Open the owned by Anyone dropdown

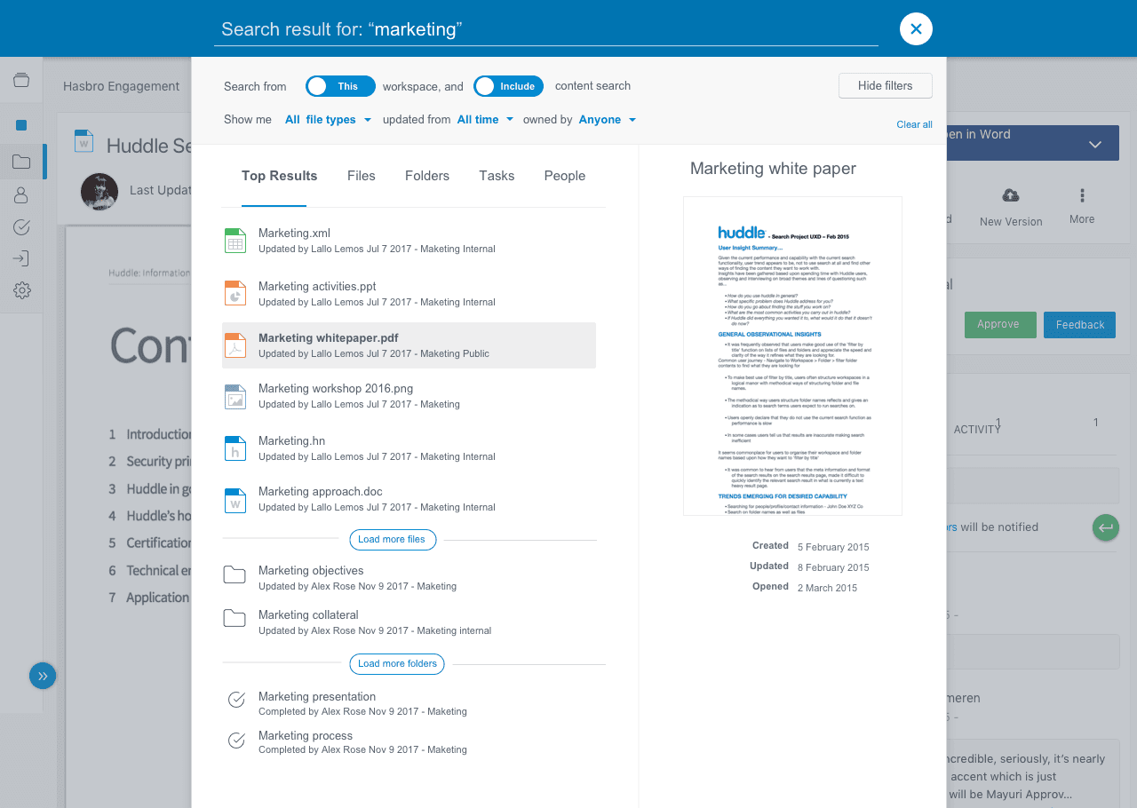(608, 120)
